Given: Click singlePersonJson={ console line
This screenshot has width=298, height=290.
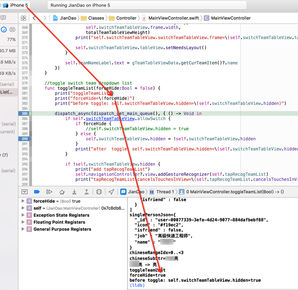Looking at the screenshot, I should (153, 215).
